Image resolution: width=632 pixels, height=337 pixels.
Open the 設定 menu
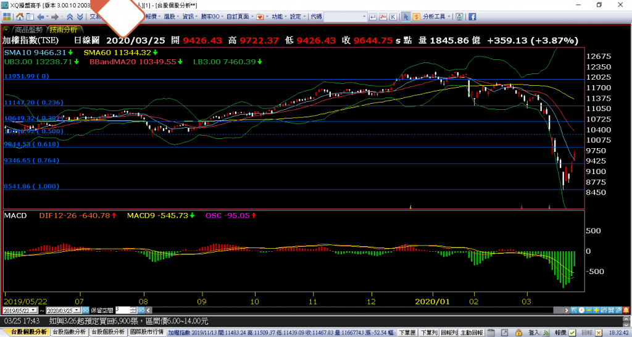pos(296,17)
